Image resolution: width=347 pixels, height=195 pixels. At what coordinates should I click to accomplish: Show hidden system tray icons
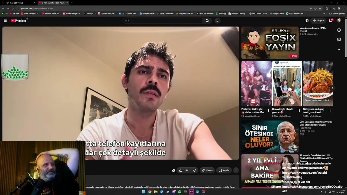(x=321, y=192)
